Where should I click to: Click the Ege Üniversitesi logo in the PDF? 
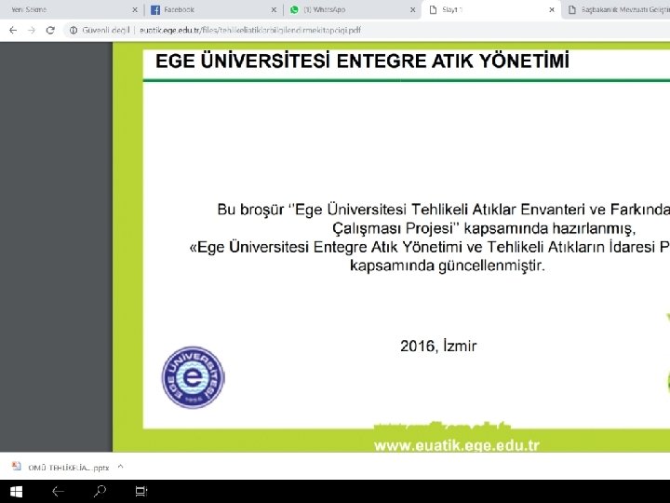[193, 377]
